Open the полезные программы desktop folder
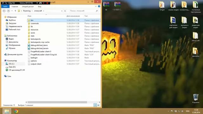203x114 pixels. point(196,7)
